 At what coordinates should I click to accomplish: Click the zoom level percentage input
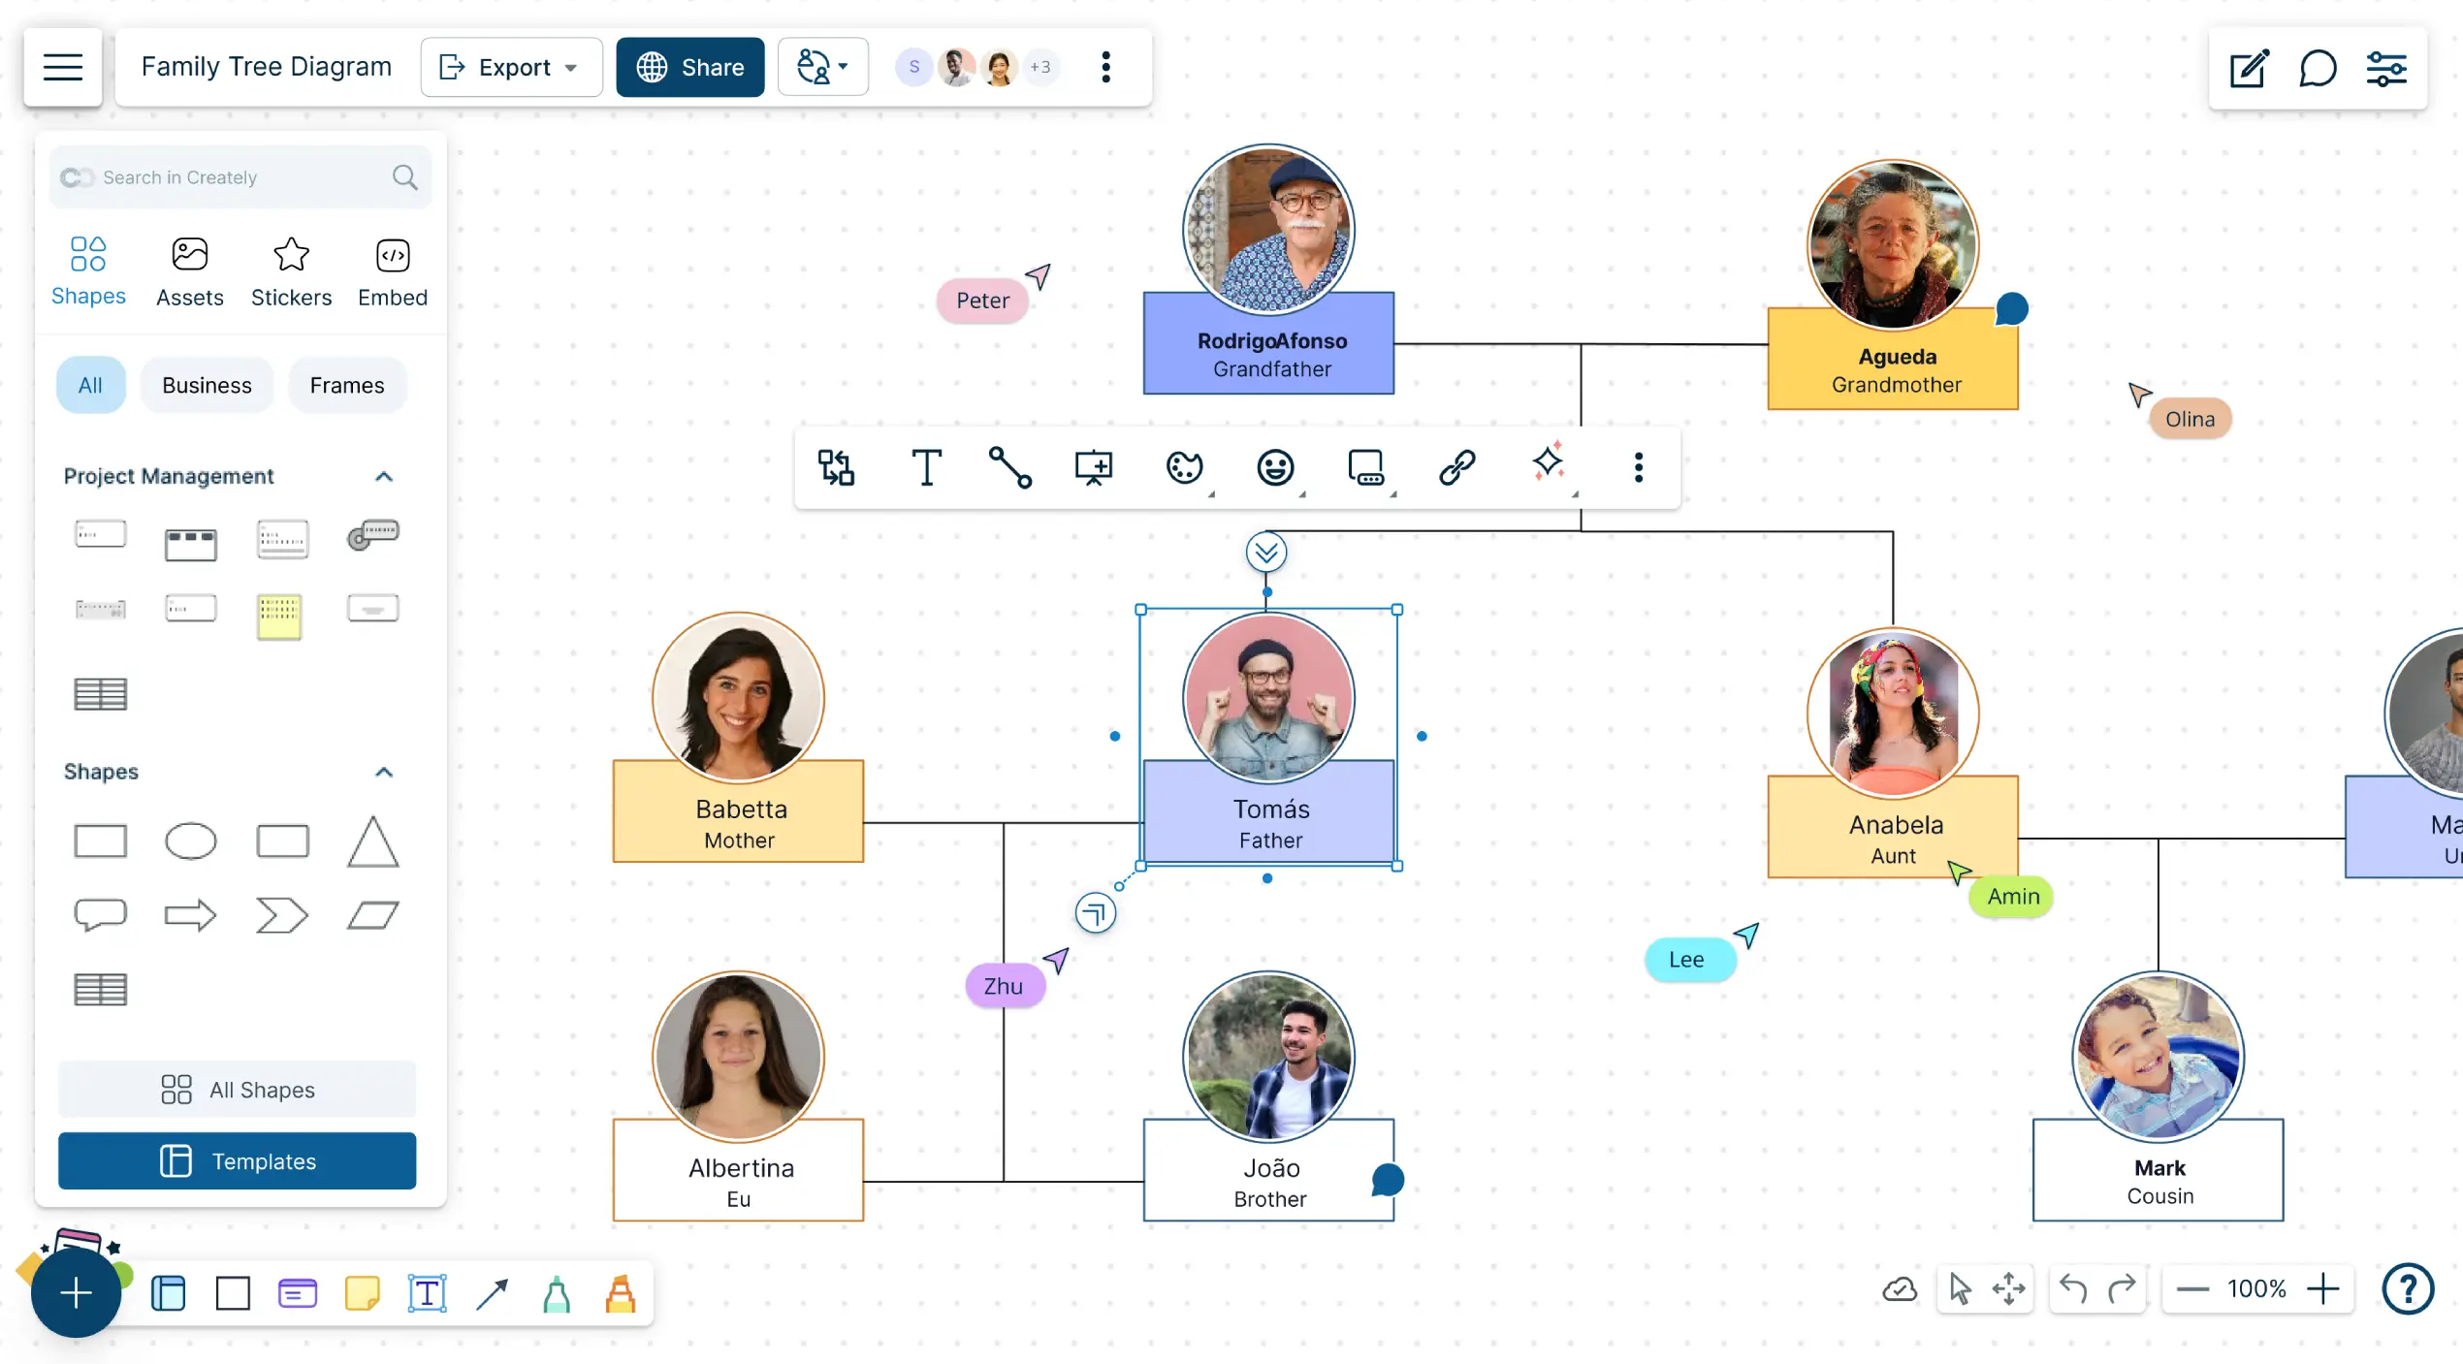pos(2256,1288)
